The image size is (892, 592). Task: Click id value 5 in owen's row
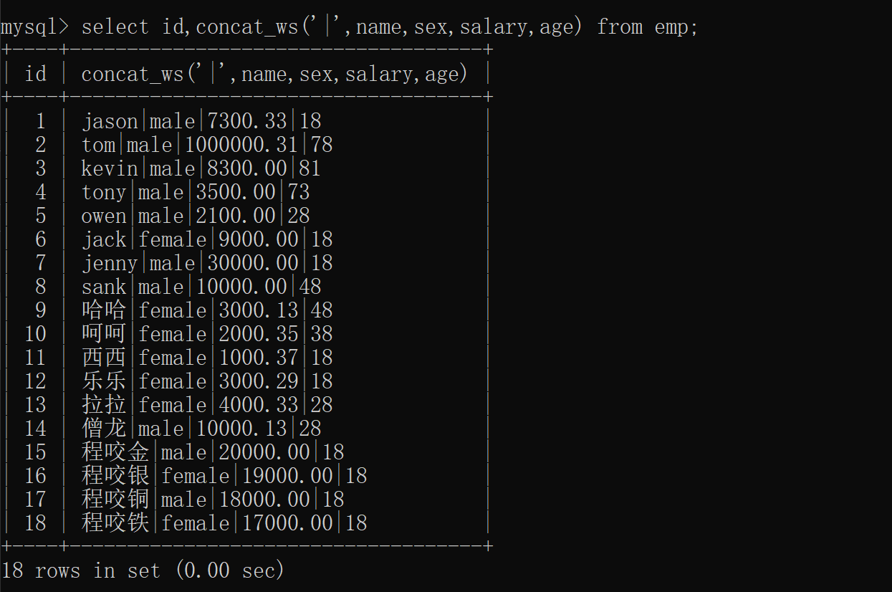(x=41, y=216)
